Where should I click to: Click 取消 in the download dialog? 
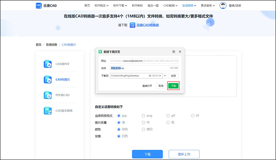point(161,86)
